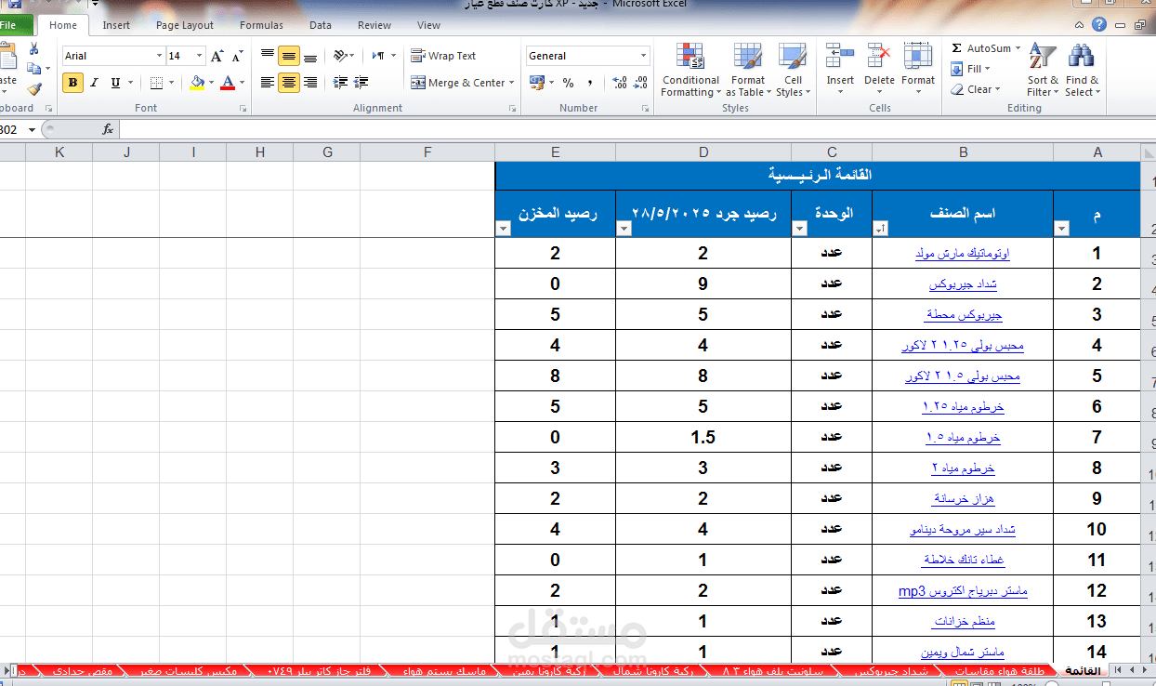Open filter dropdown for رصيد جرد column
Screen dimensions: 1156x686
[624, 229]
